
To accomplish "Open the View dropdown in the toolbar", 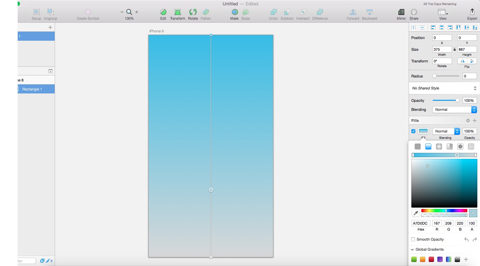I will tap(443, 12).
